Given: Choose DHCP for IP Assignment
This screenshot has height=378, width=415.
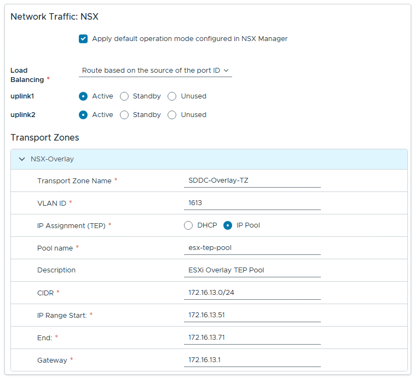Looking at the screenshot, I should (x=188, y=225).
